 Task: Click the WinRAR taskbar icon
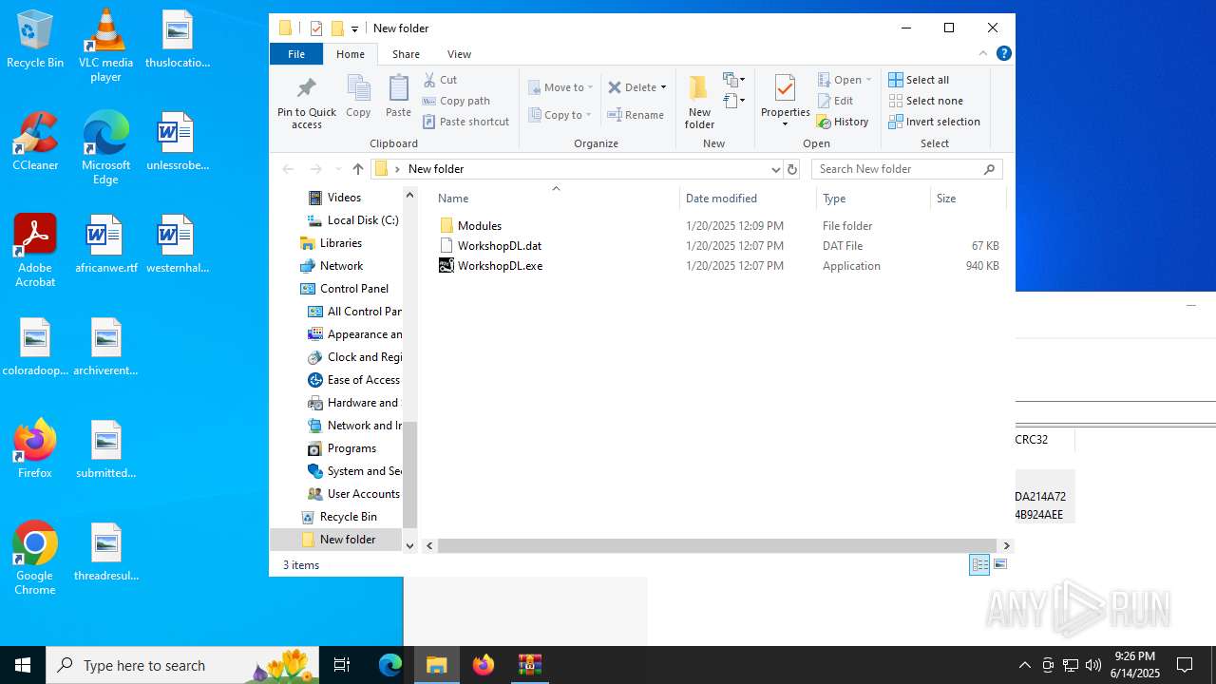(530, 665)
